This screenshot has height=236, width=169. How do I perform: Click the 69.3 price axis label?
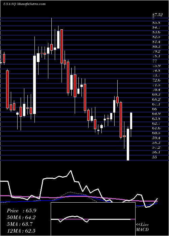point(156,94)
